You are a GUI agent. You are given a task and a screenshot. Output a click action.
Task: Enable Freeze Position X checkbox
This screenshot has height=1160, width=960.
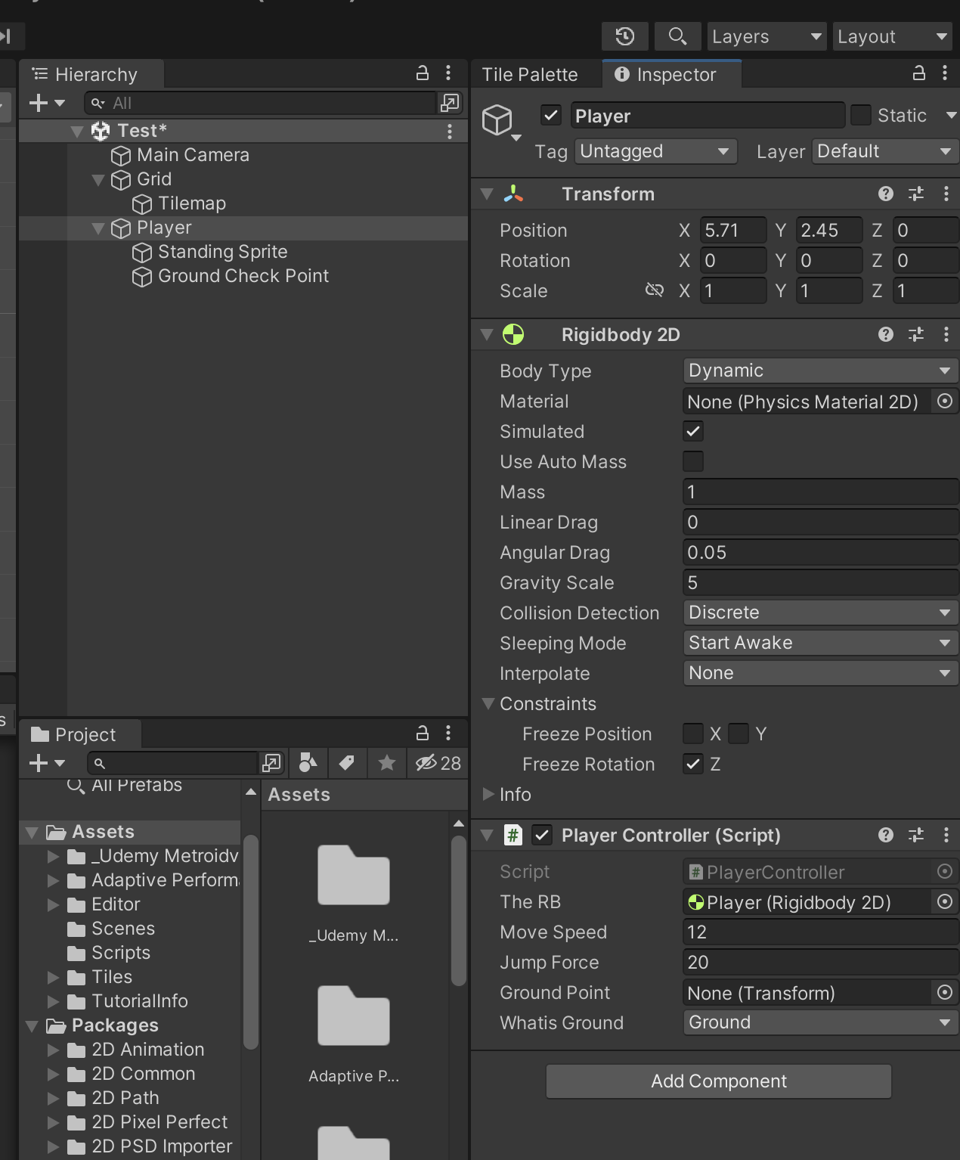click(x=693, y=734)
